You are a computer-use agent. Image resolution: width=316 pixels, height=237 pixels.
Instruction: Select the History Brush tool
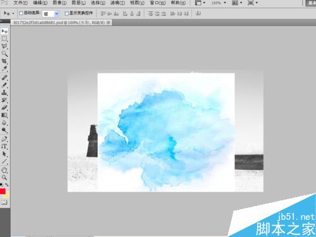click(x=4, y=100)
